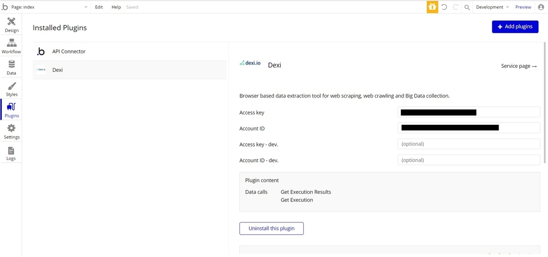Click the search magnifier icon

[467, 7]
